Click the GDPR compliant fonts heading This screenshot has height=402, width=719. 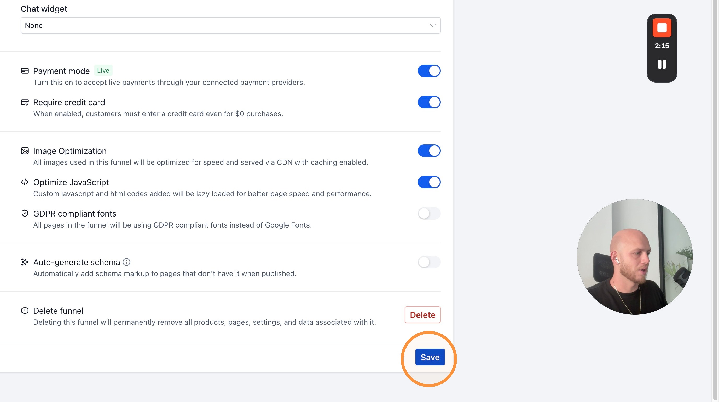point(75,214)
